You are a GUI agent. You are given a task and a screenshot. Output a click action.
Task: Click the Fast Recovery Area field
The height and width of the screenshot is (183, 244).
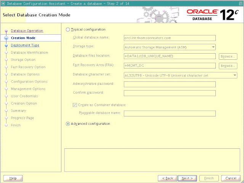(x=170, y=66)
